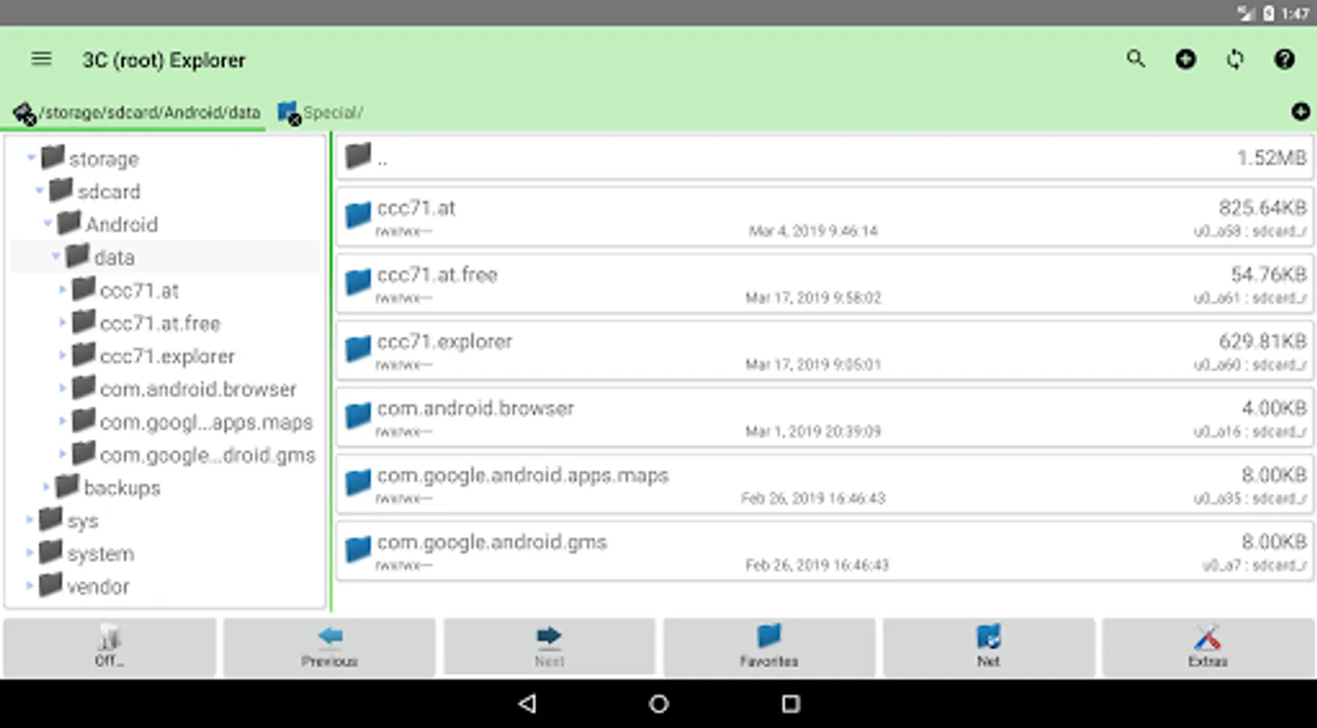Tap Android recent apps square button
The width and height of the screenshot is (1317, 728).
pyautogui.click(x=790, y=704)
